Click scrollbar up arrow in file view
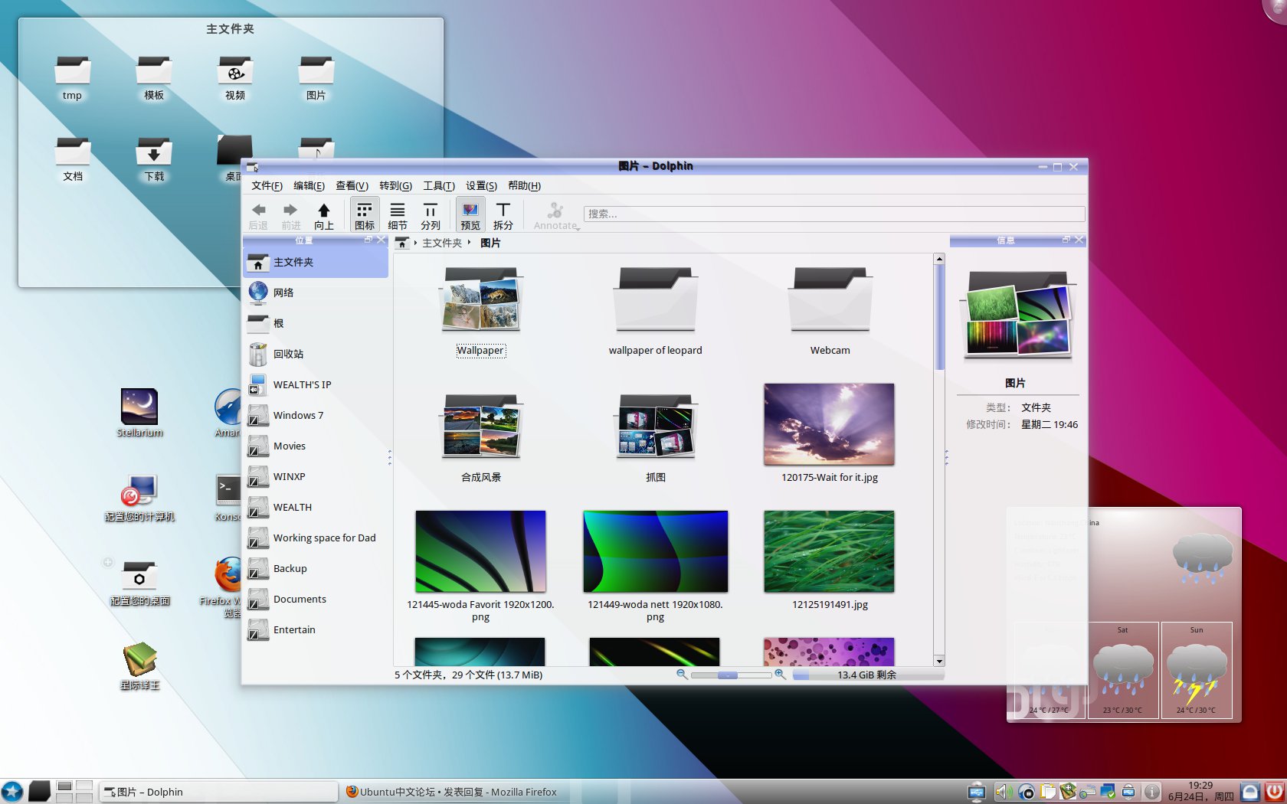Screen dimensions: 1287x804 pyautogui.click(x=939, y=259)
